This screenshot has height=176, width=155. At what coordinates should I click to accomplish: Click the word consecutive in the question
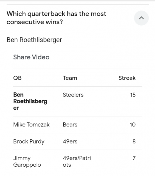25,22
